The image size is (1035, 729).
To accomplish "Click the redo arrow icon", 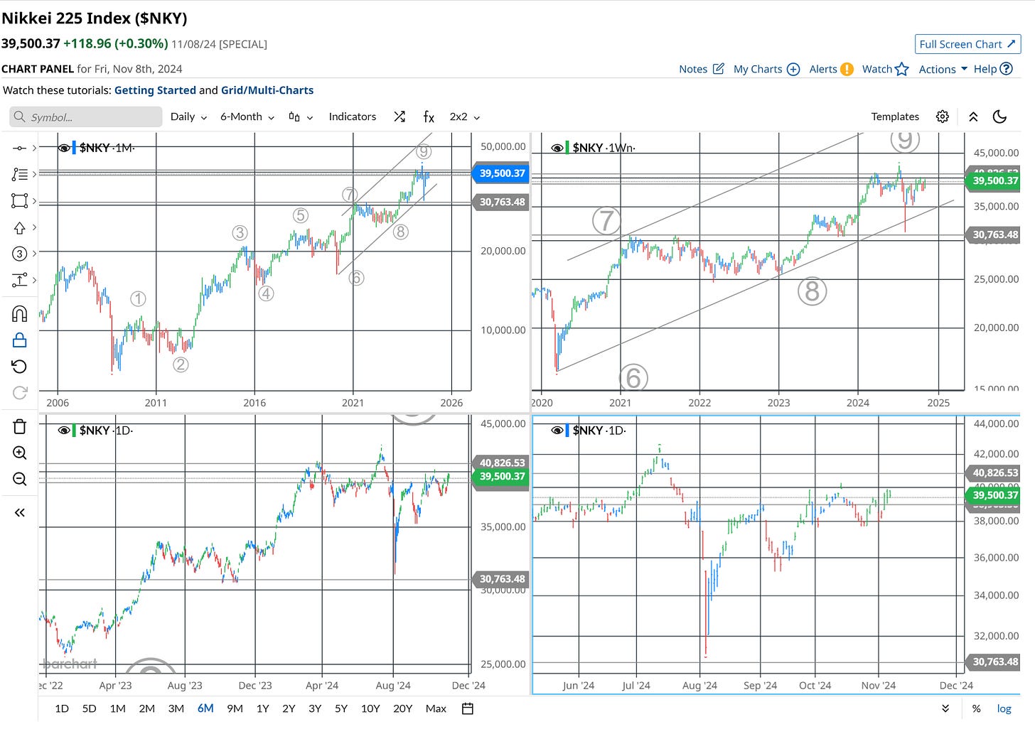I will pyautogui.click(x=19, y=392).
